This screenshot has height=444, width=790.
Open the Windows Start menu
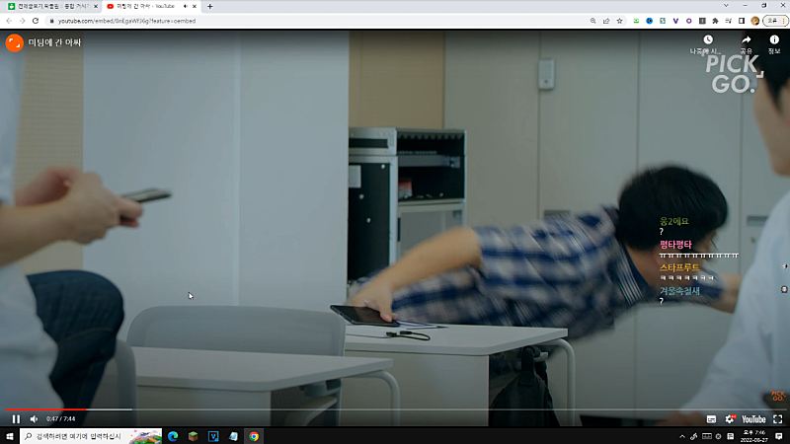[10, 436]
